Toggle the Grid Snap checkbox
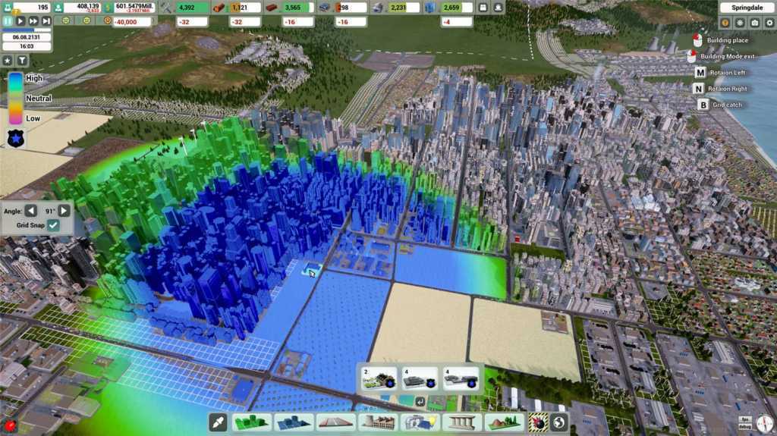 tap(53, 225)
